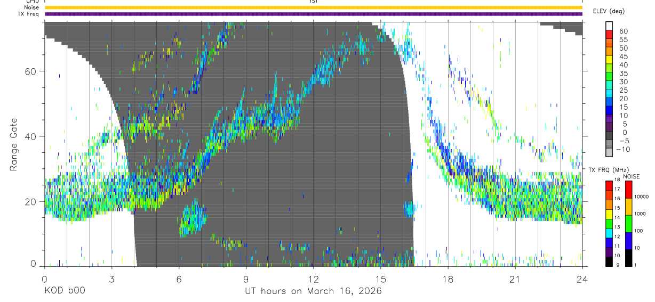Select the green NOISE swatch between 1000 and 100

629,224
